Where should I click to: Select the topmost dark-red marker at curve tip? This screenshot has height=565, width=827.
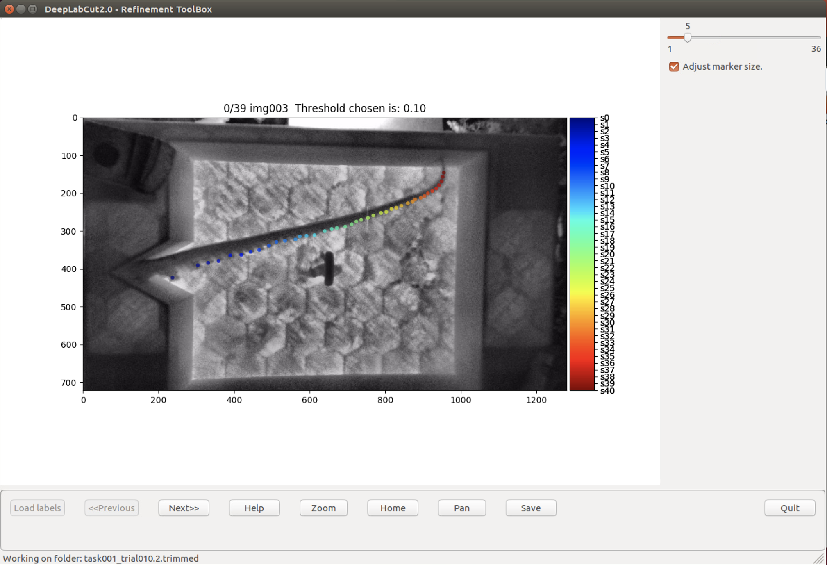pyautogui.click(x=443, y=173)
